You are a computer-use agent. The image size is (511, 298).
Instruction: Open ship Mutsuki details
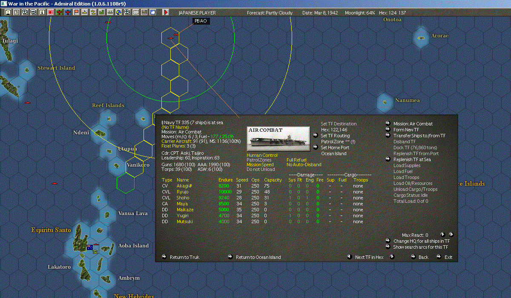click(184, 221)
